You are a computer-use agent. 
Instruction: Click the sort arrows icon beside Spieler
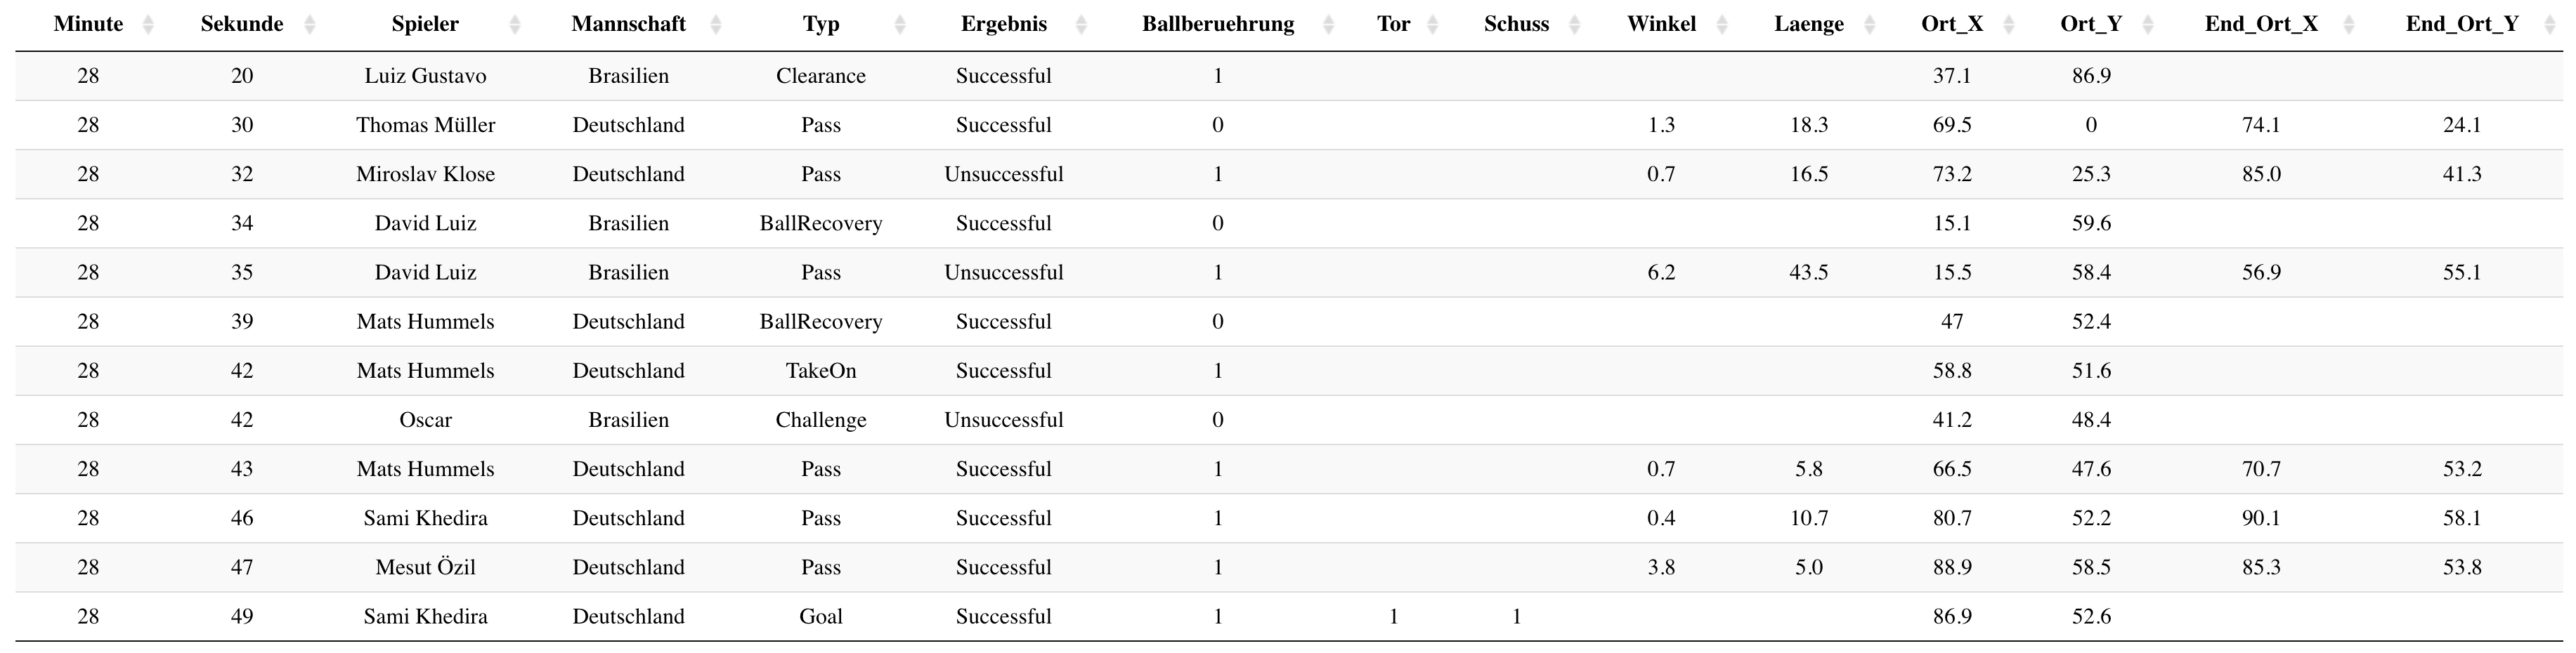(x=515, y=25)
